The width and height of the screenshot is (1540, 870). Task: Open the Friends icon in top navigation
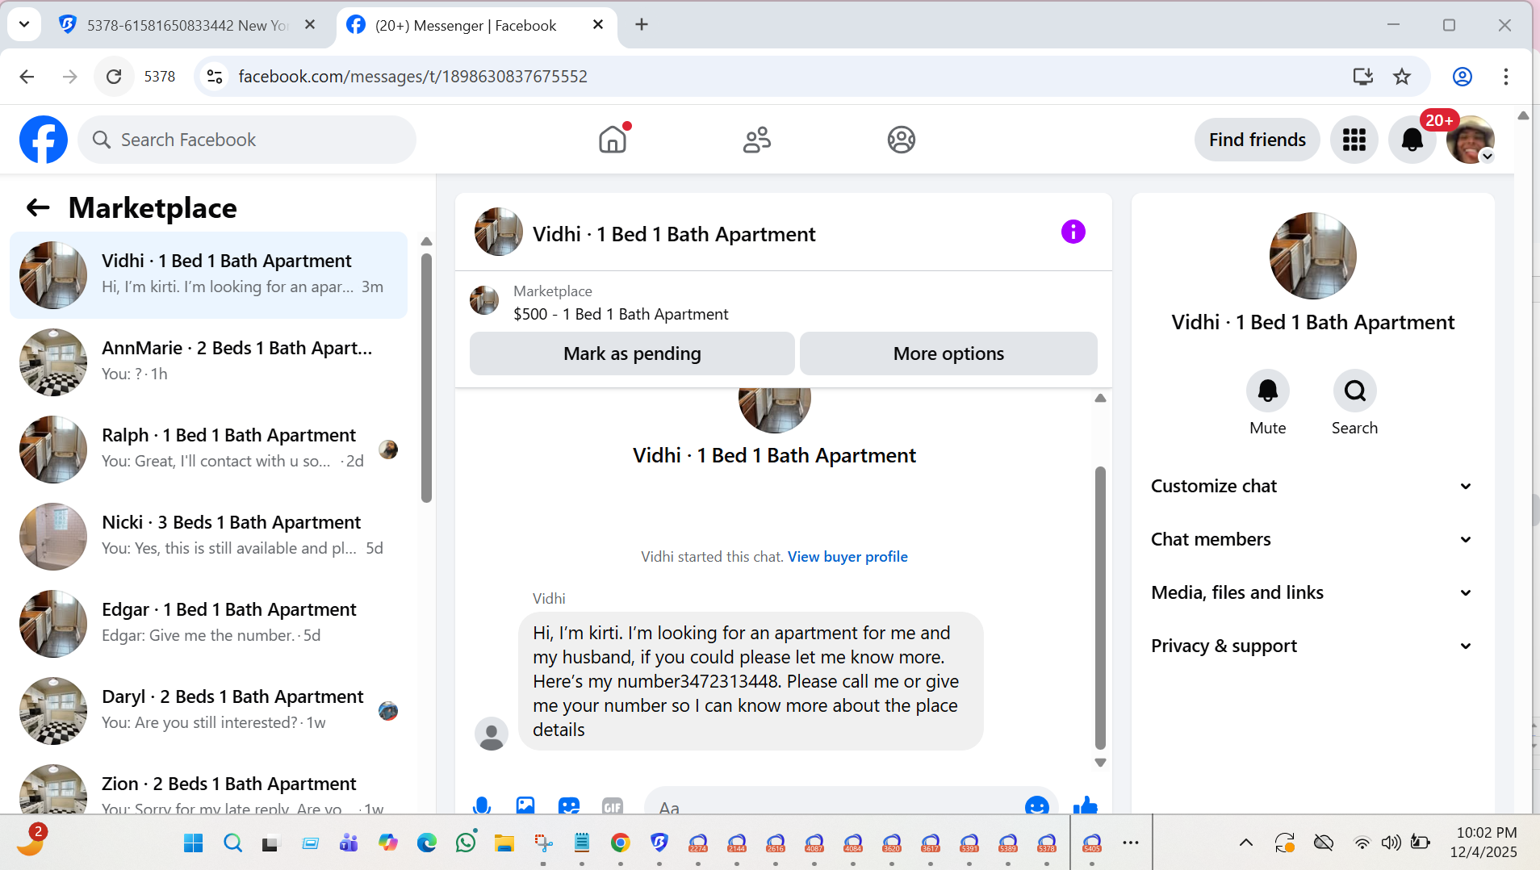tap(757, 140)
